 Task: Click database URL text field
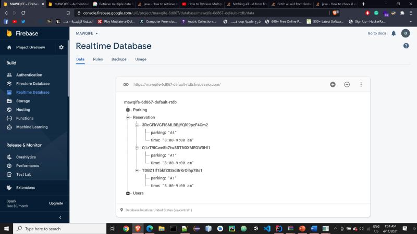(177, 84)
